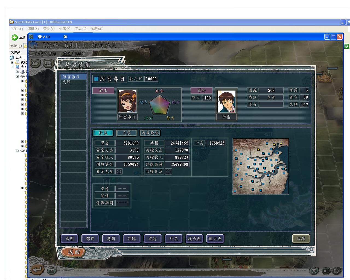
Task: Click the 資金充足 circle indicator
Action: 119,171
